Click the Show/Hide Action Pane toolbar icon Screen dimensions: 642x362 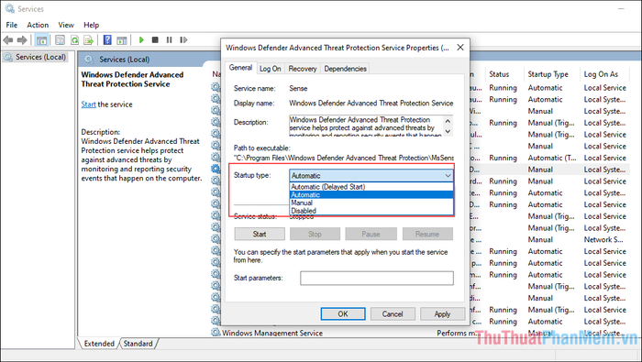tap(122, 40)
